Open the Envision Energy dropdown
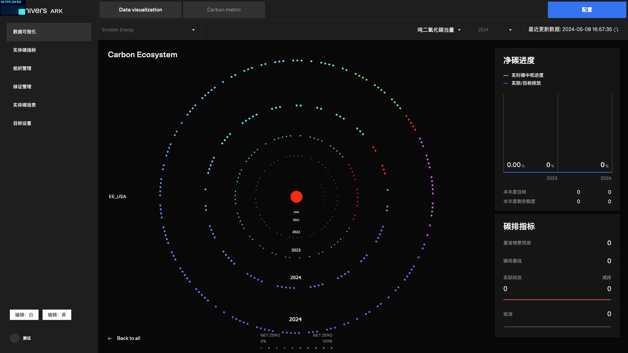 (149, 30)
